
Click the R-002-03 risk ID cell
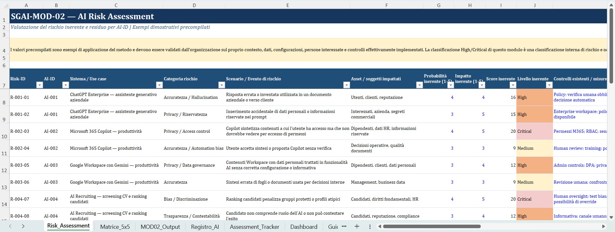pos(26,131)
